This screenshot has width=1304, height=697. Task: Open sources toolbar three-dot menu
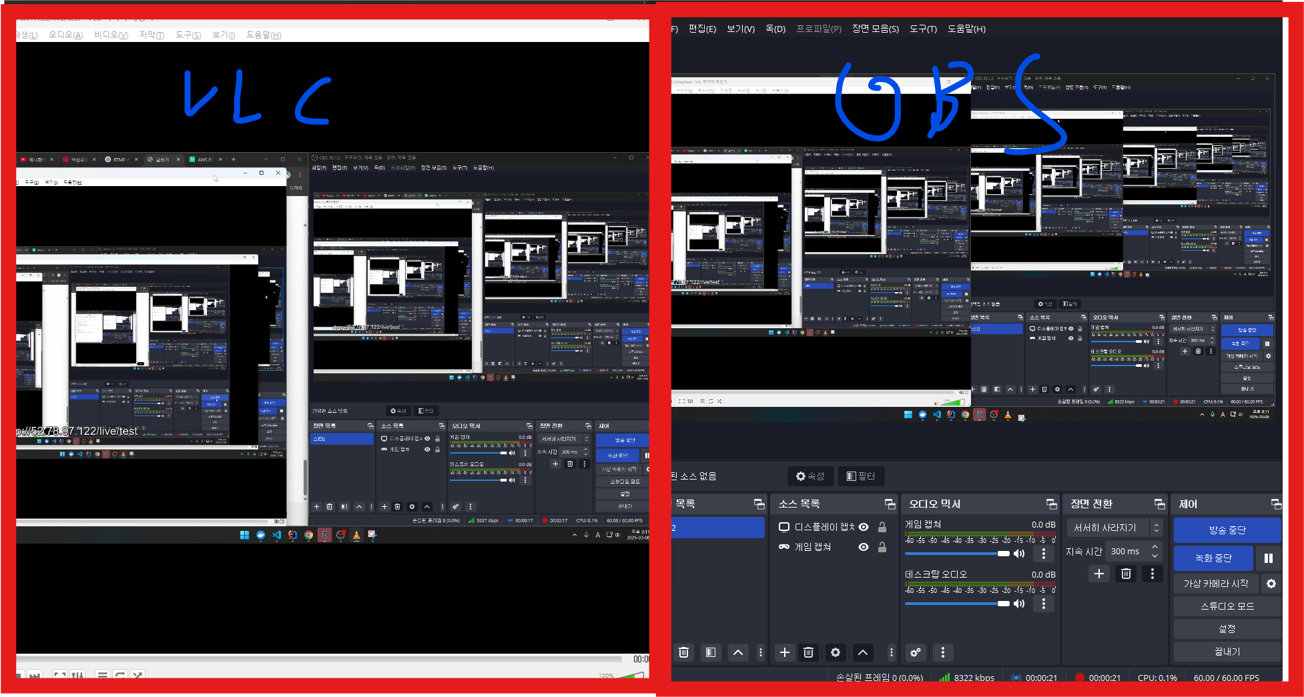tap(891, 652)
